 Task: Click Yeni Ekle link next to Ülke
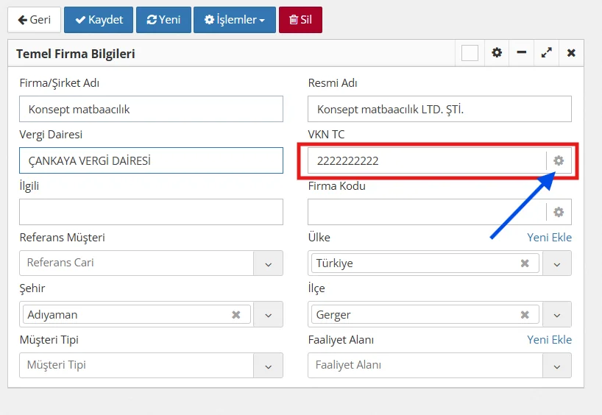coord(549,238)
